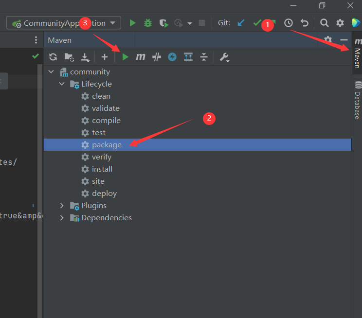362x318 pixels.
Task: Open profiler run icon in toolbar
Action: pos(179,23)
